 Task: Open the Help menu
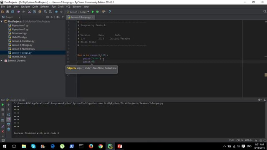(x=86, y=7)
